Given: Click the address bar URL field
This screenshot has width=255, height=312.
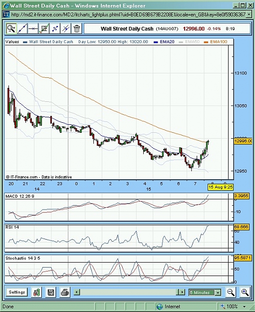Looking at the screenshot, I should click(x=128, y=14).
